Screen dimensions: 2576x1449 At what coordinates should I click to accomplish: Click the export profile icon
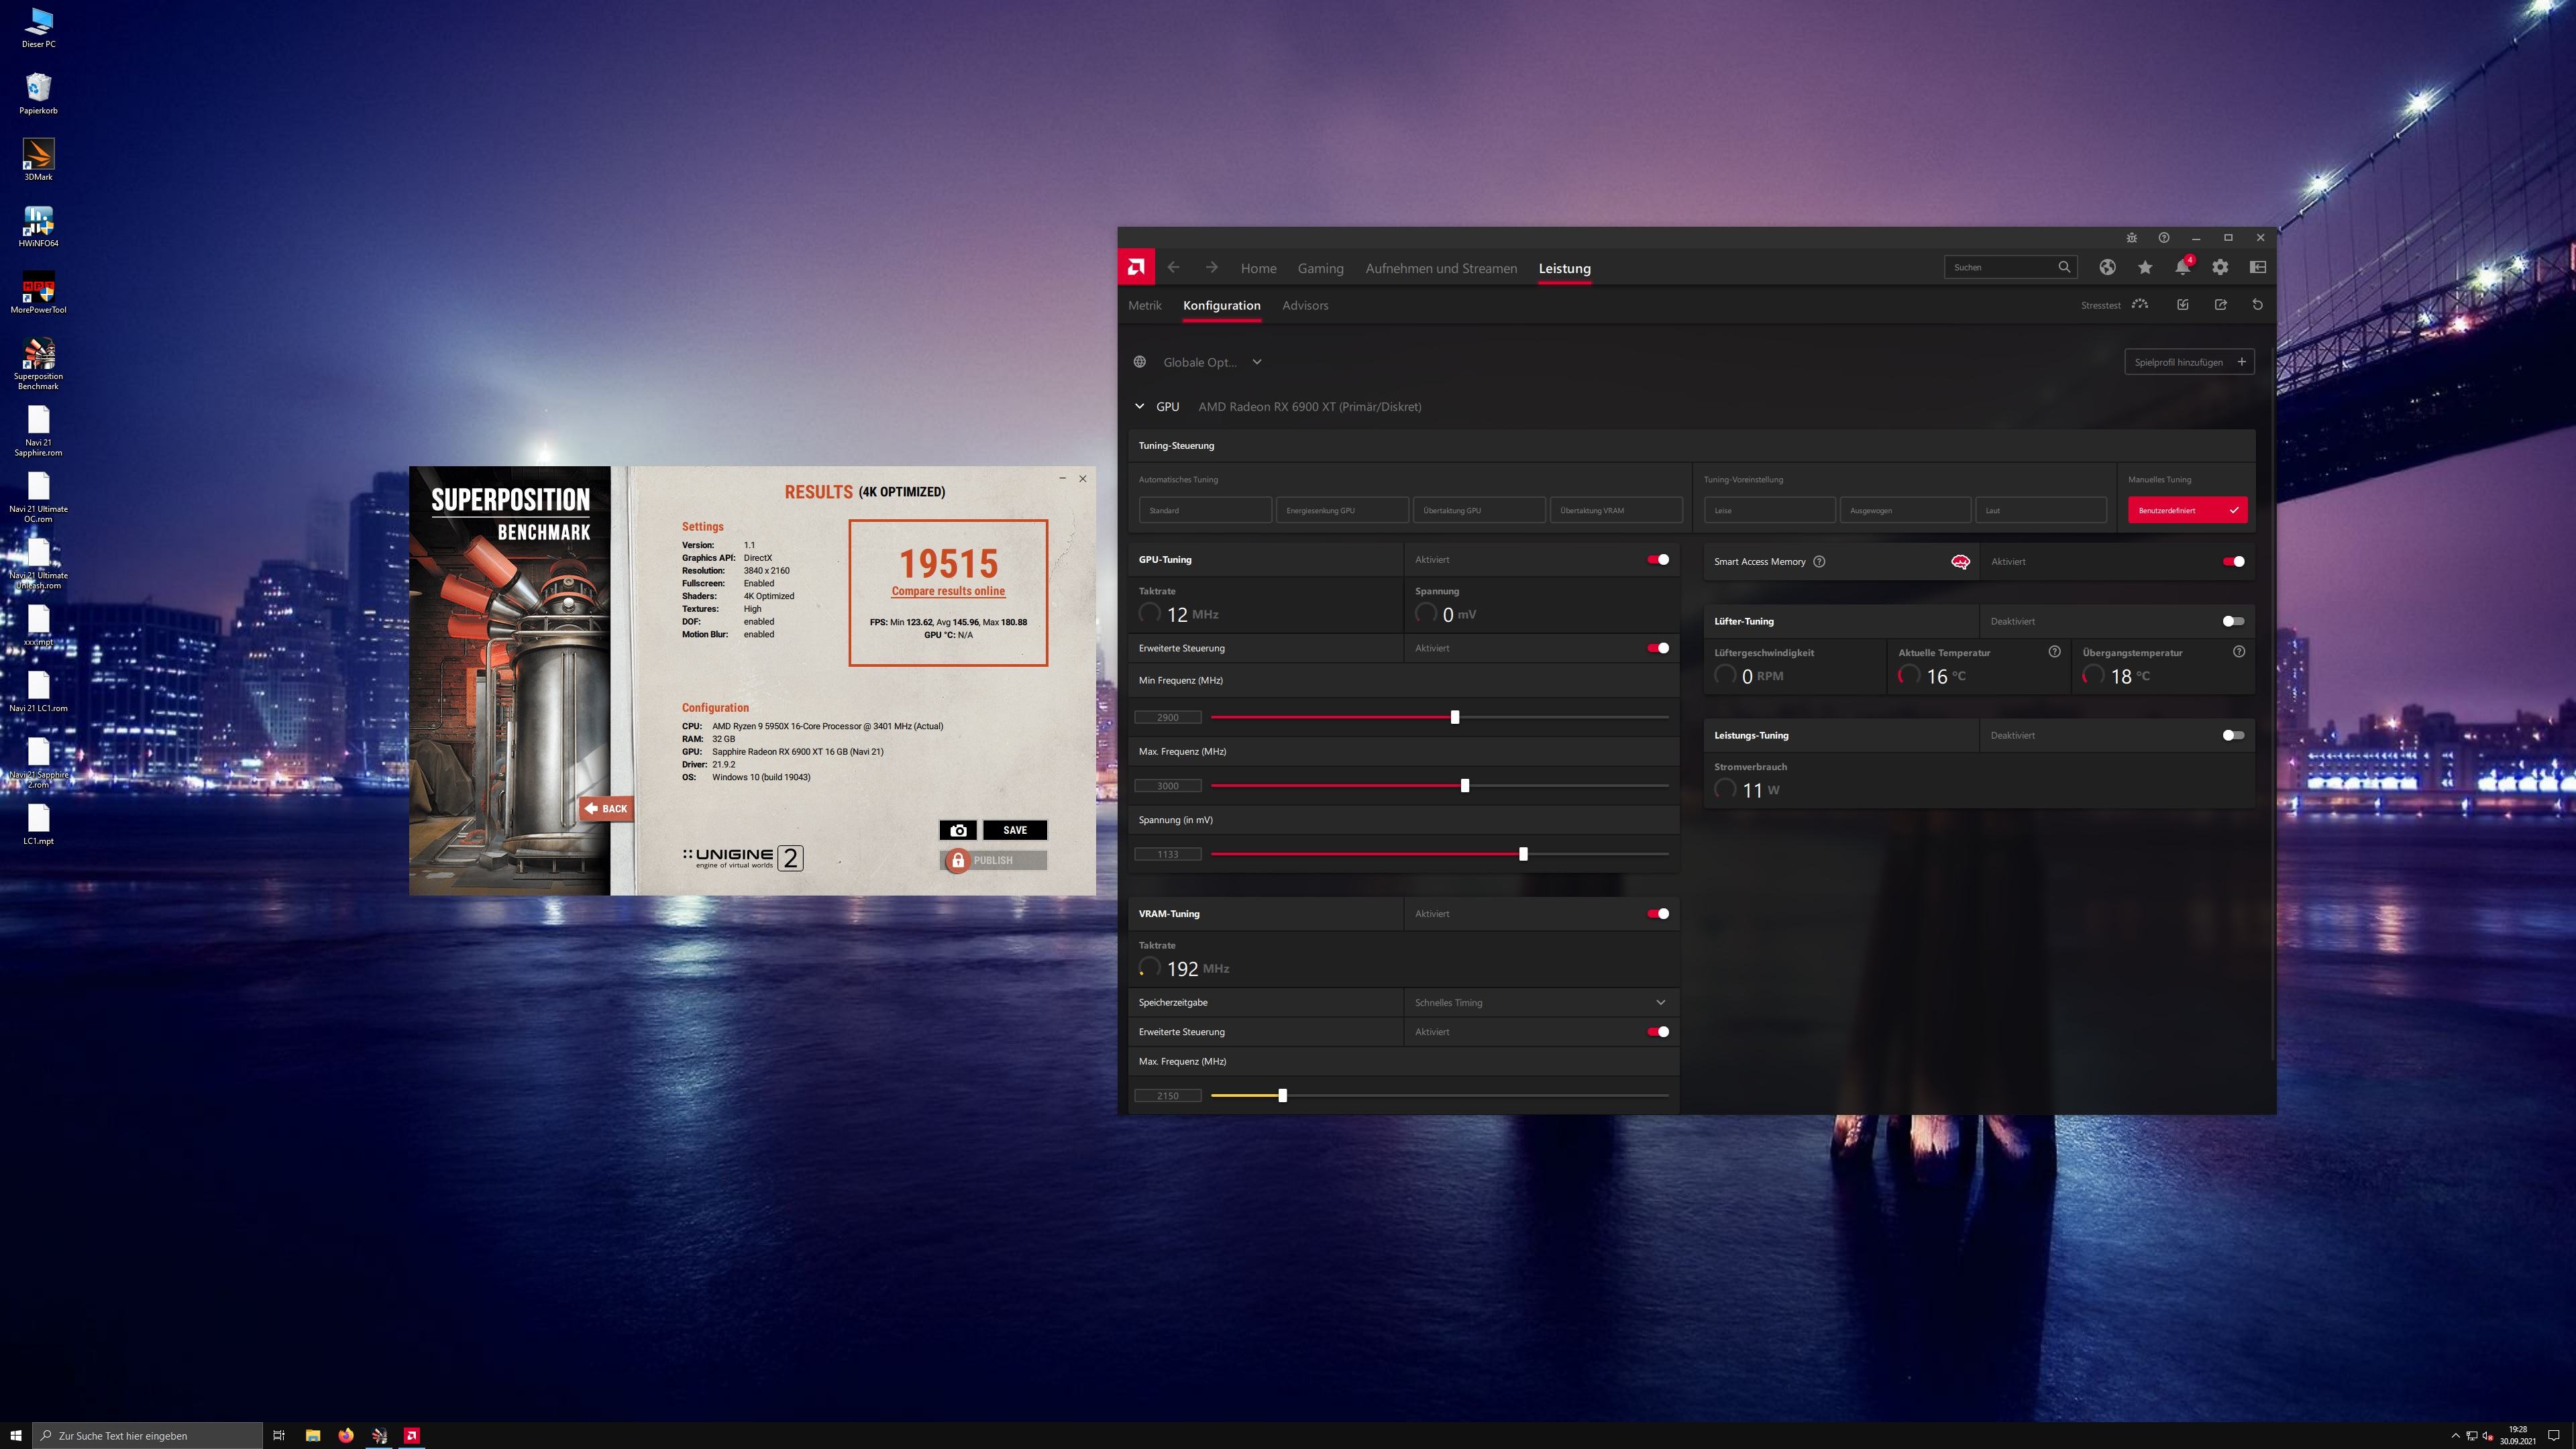tap(2220, 305)
